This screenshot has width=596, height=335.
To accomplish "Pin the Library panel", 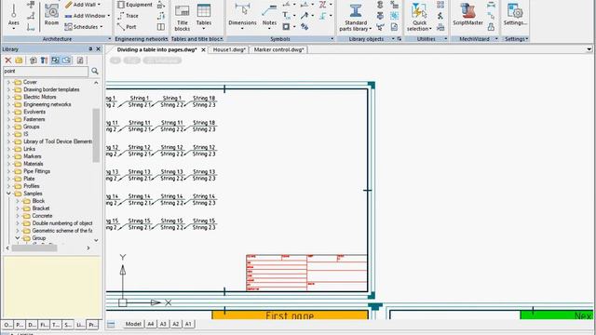I will 90,49.
